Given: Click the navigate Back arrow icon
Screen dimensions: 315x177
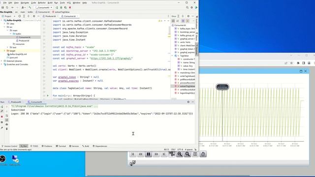Looking at the screenshot, I should pos(13,8).
